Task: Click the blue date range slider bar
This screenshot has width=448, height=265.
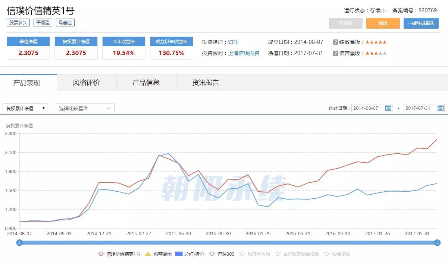Action: click(x=229, y=243)
